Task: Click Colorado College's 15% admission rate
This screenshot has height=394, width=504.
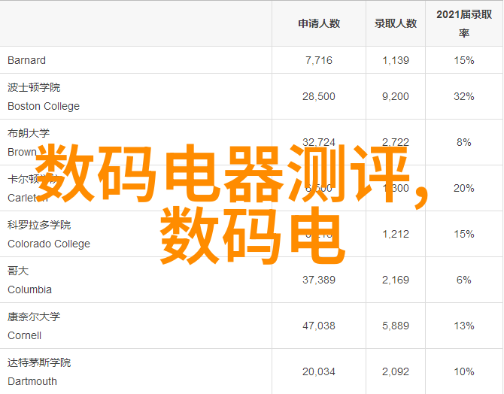Action: pyautogui.click(x=464, y=234)
